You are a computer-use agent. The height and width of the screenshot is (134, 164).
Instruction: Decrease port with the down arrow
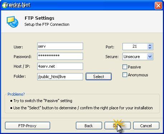pos(150,48)
